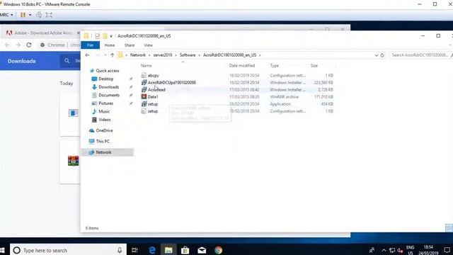Click the Adobe download tab in Chrome

coord(42,33)
